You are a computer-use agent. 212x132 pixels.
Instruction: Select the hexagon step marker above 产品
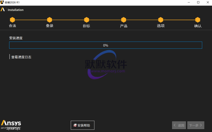[x=123, y=20]
